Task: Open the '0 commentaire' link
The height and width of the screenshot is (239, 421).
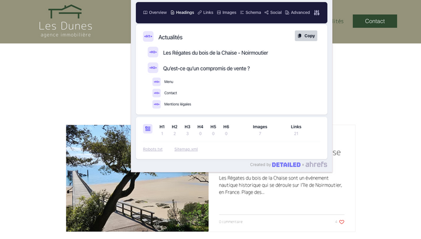Action: (231, 222)
